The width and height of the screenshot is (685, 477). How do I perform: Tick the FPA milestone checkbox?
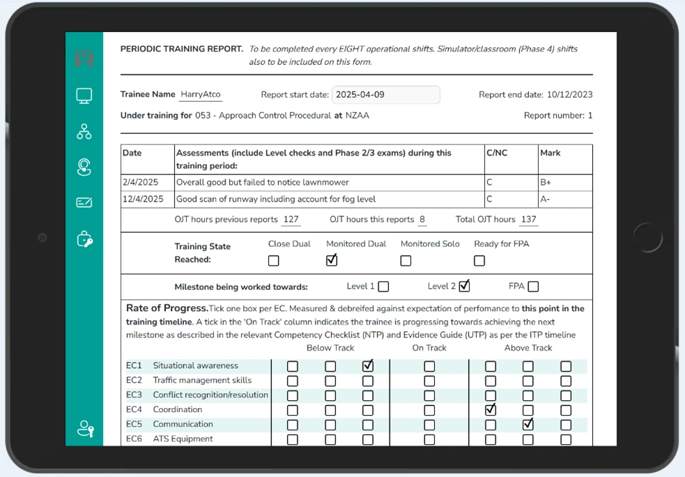pyautogui.click(x=533, y=287)
